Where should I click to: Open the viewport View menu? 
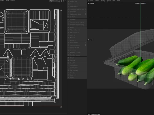point(92,1)
